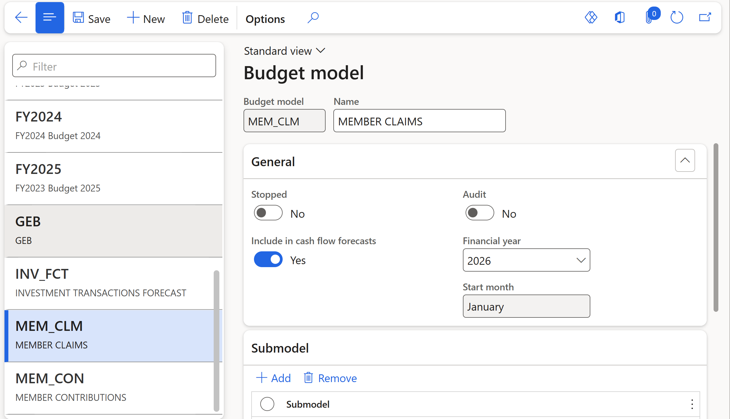
Task: Click the General section title
Action: pyautogui.click(x=273, y=162)
